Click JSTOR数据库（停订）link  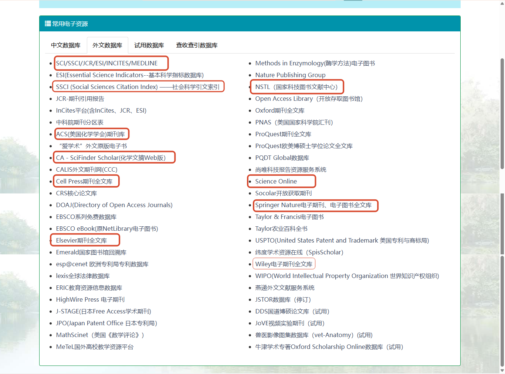coord(283,299)
